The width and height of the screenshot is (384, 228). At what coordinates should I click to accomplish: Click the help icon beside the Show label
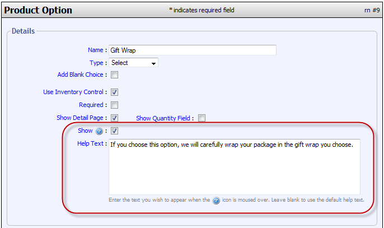[x=99, y=131]
